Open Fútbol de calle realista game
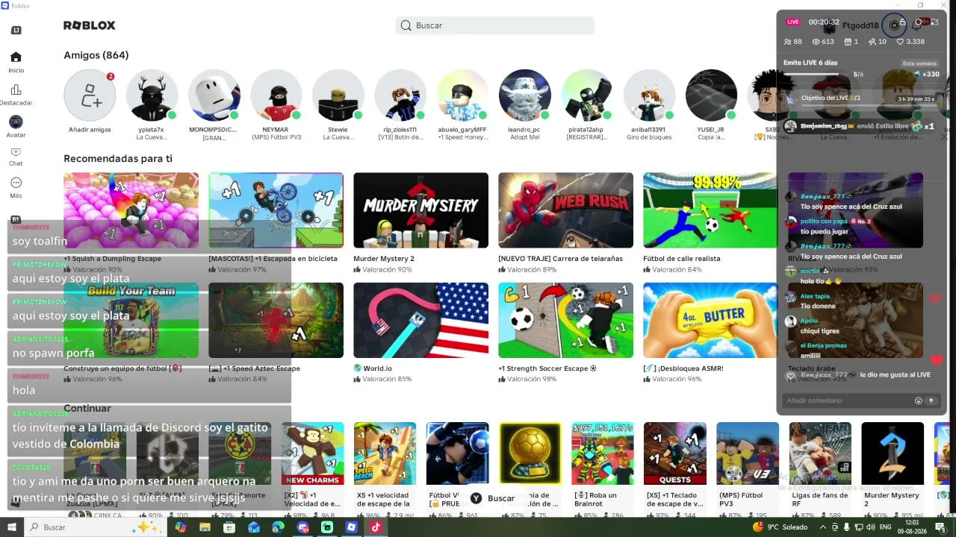The image size is (956, 537). tap(710, 210)
